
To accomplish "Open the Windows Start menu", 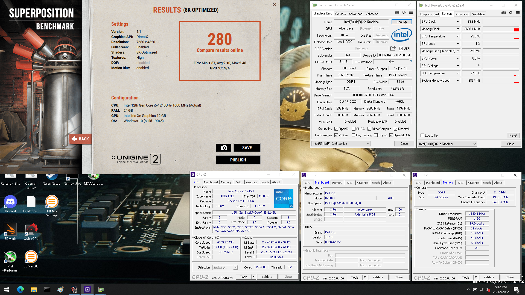I will 7,290.
